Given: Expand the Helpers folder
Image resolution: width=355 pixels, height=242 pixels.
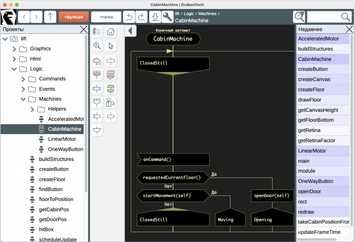Looking at the screenshot, I should pos(32,109).
